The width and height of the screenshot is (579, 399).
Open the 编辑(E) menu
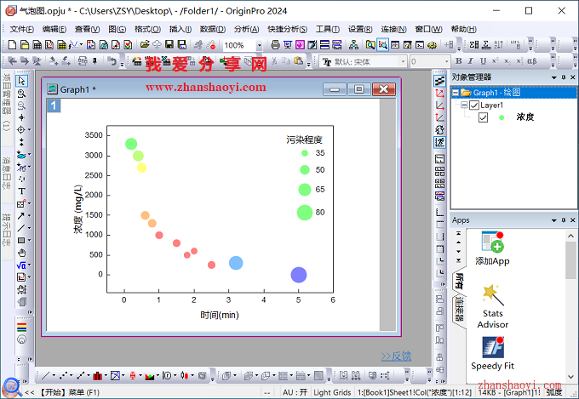pyautogui.click(x=54, y=29)
